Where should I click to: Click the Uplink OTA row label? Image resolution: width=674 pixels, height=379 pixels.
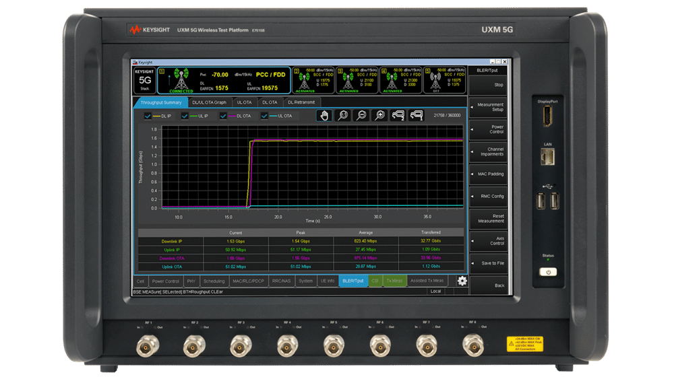[171, 267]
